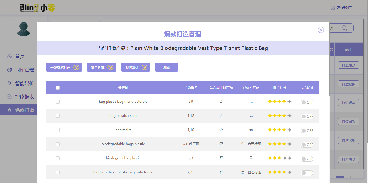Click star rating for biodegradable plastic row
368x183 pixels.
pyautogui.click(x=280, y=158)
